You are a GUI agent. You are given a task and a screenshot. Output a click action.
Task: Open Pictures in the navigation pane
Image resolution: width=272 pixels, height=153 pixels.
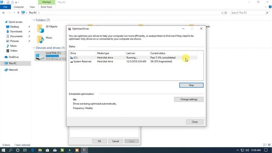click(14, 41)
